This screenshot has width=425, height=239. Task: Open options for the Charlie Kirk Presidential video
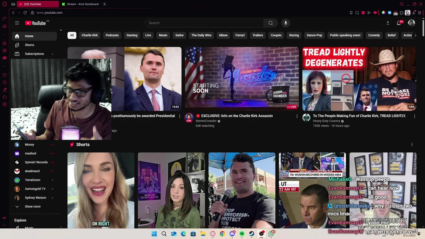coord(180,116)
